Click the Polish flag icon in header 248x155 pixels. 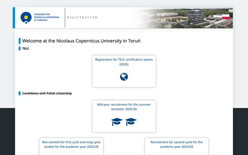pyautogui.click(x=226, y=17)
